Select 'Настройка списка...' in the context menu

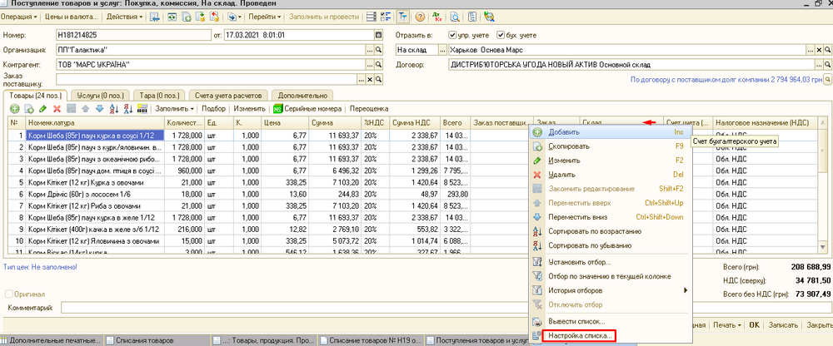pos(581,336)
